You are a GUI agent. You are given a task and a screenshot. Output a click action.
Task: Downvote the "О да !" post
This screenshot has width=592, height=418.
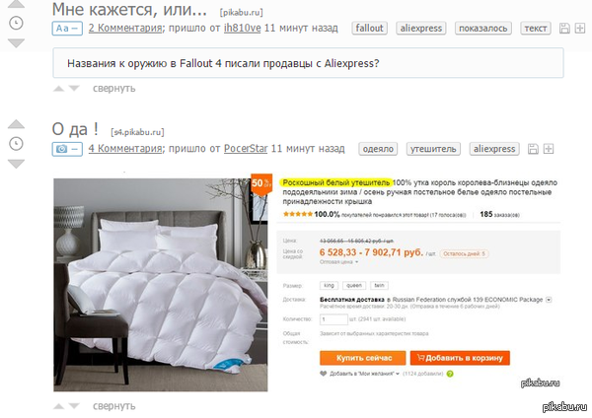(16, 164)
